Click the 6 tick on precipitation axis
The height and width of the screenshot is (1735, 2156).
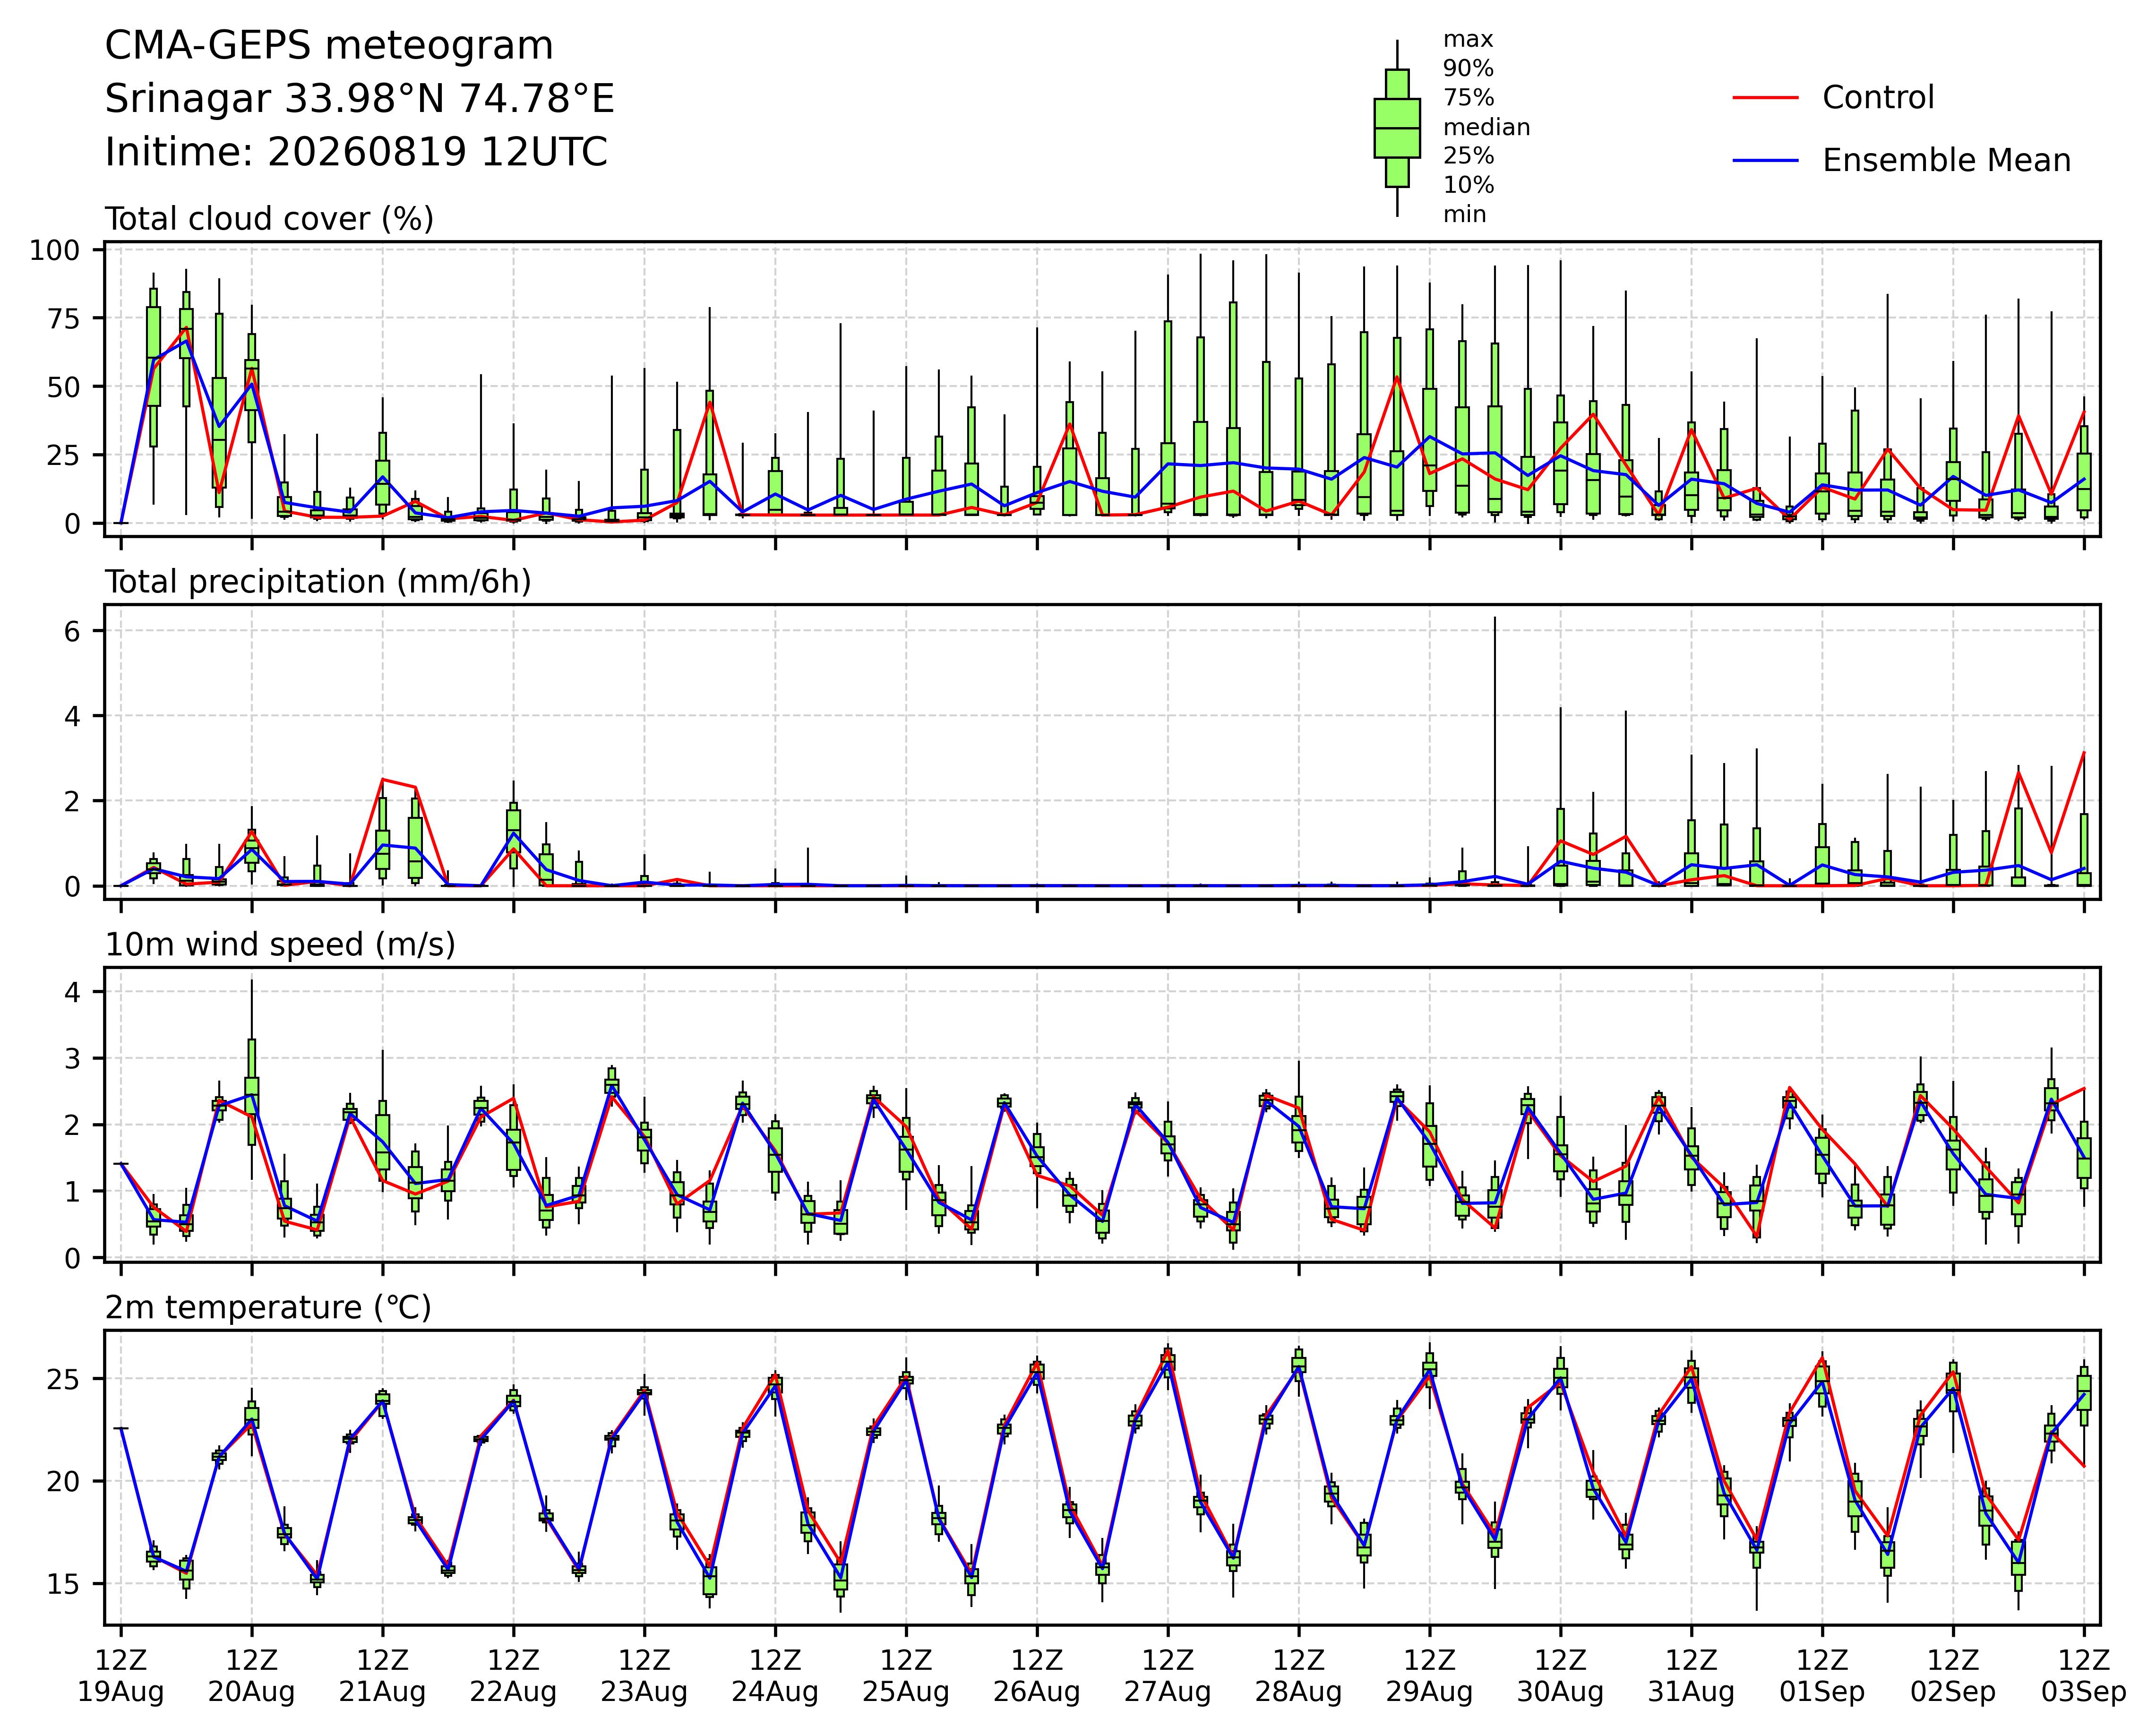tap(71, 631)
